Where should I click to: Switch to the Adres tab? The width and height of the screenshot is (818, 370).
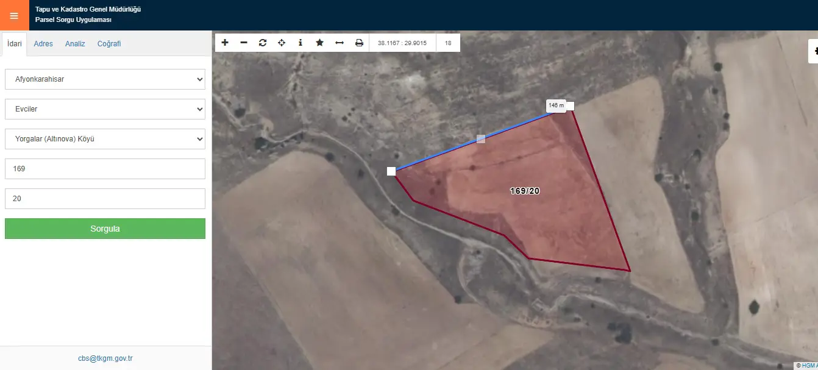coord(43,44)
